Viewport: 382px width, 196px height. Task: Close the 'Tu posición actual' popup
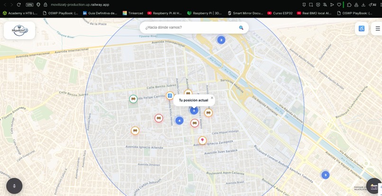212,98
